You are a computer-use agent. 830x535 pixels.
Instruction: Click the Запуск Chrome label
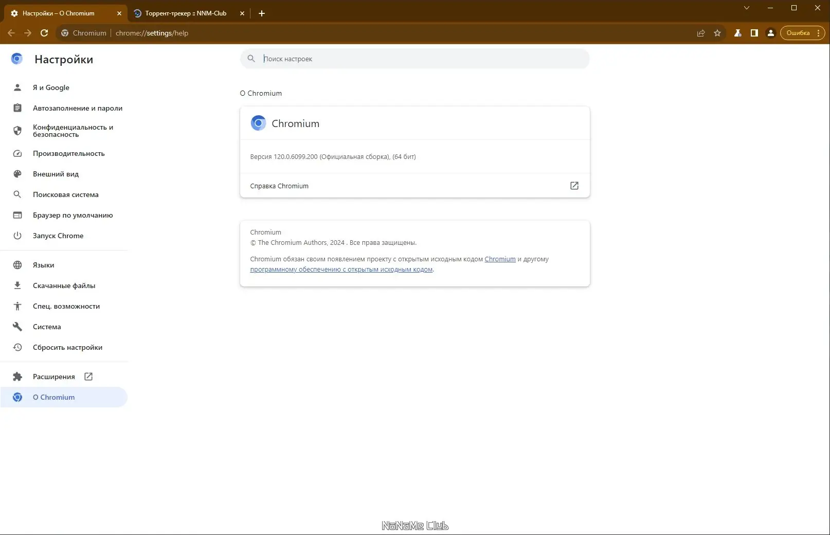tap(58, 236)
